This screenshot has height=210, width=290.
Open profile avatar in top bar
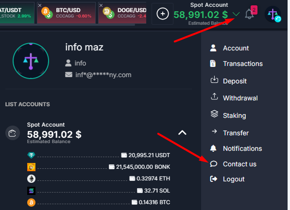click(273, 14)
